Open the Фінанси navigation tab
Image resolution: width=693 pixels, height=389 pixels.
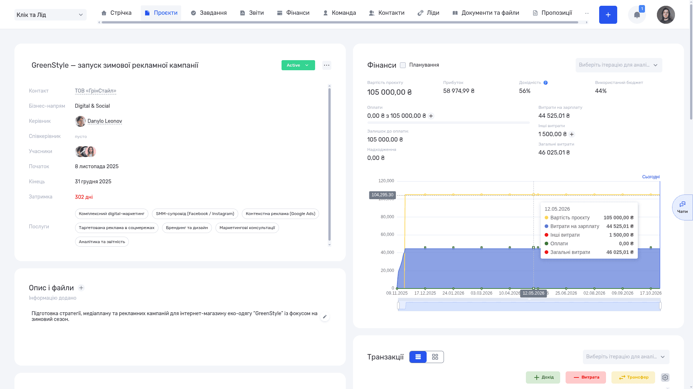click(x=293, y=13)
